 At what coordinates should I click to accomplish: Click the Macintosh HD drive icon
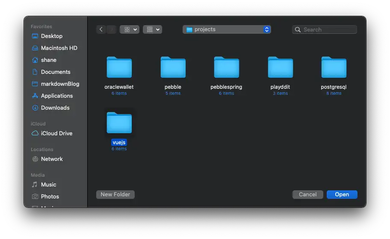point(35,48)
